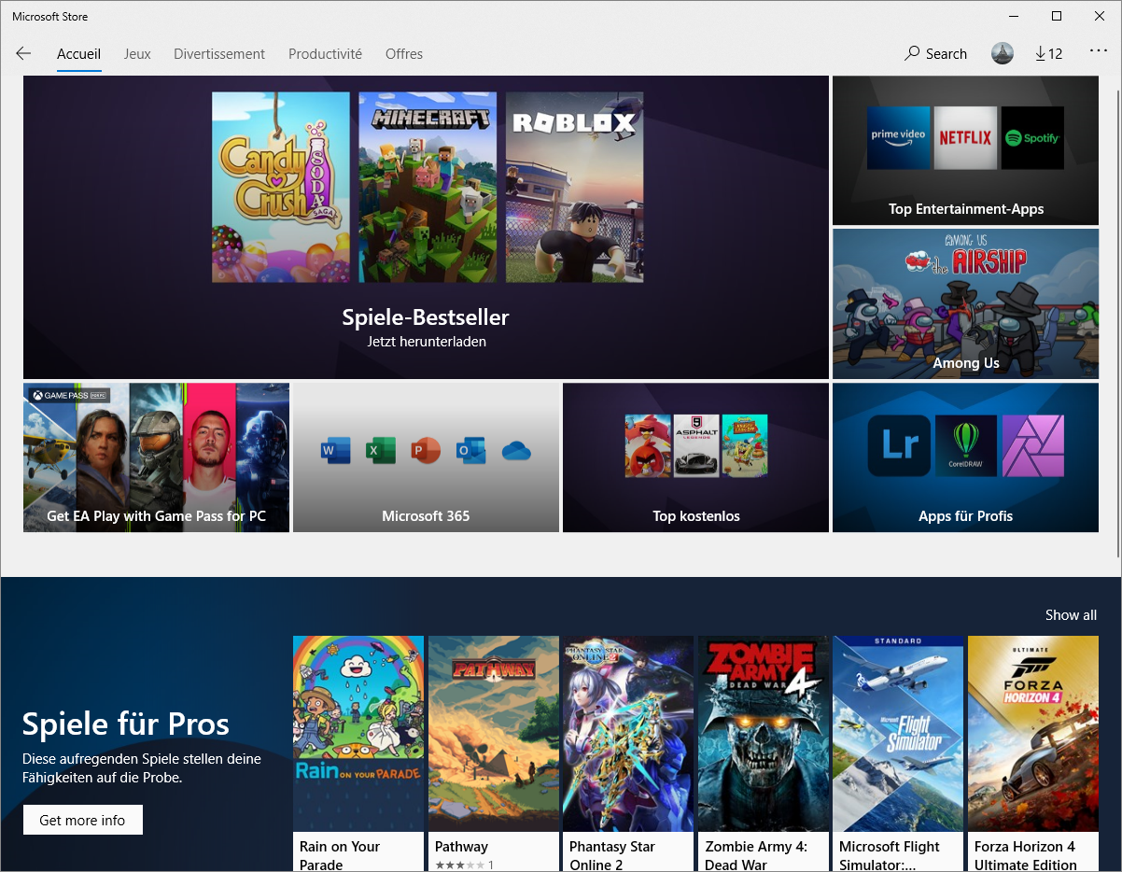Viewport: 1122px width, 872px height.
Task: Open the Divertissement tab
Action: [x=219, y=54]
